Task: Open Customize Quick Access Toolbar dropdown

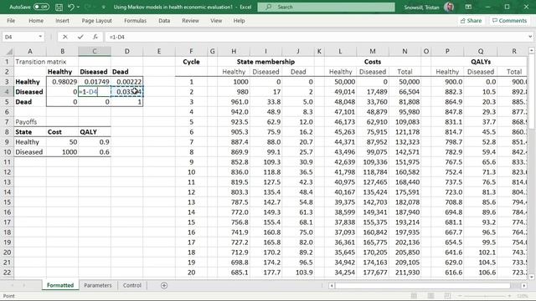Action: click(x=104, y=7)
